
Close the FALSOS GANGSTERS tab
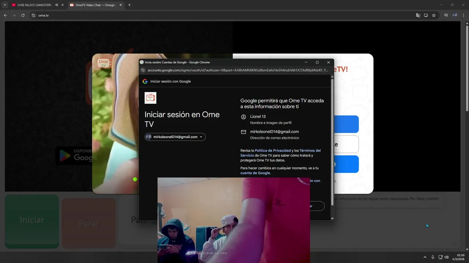63,5
